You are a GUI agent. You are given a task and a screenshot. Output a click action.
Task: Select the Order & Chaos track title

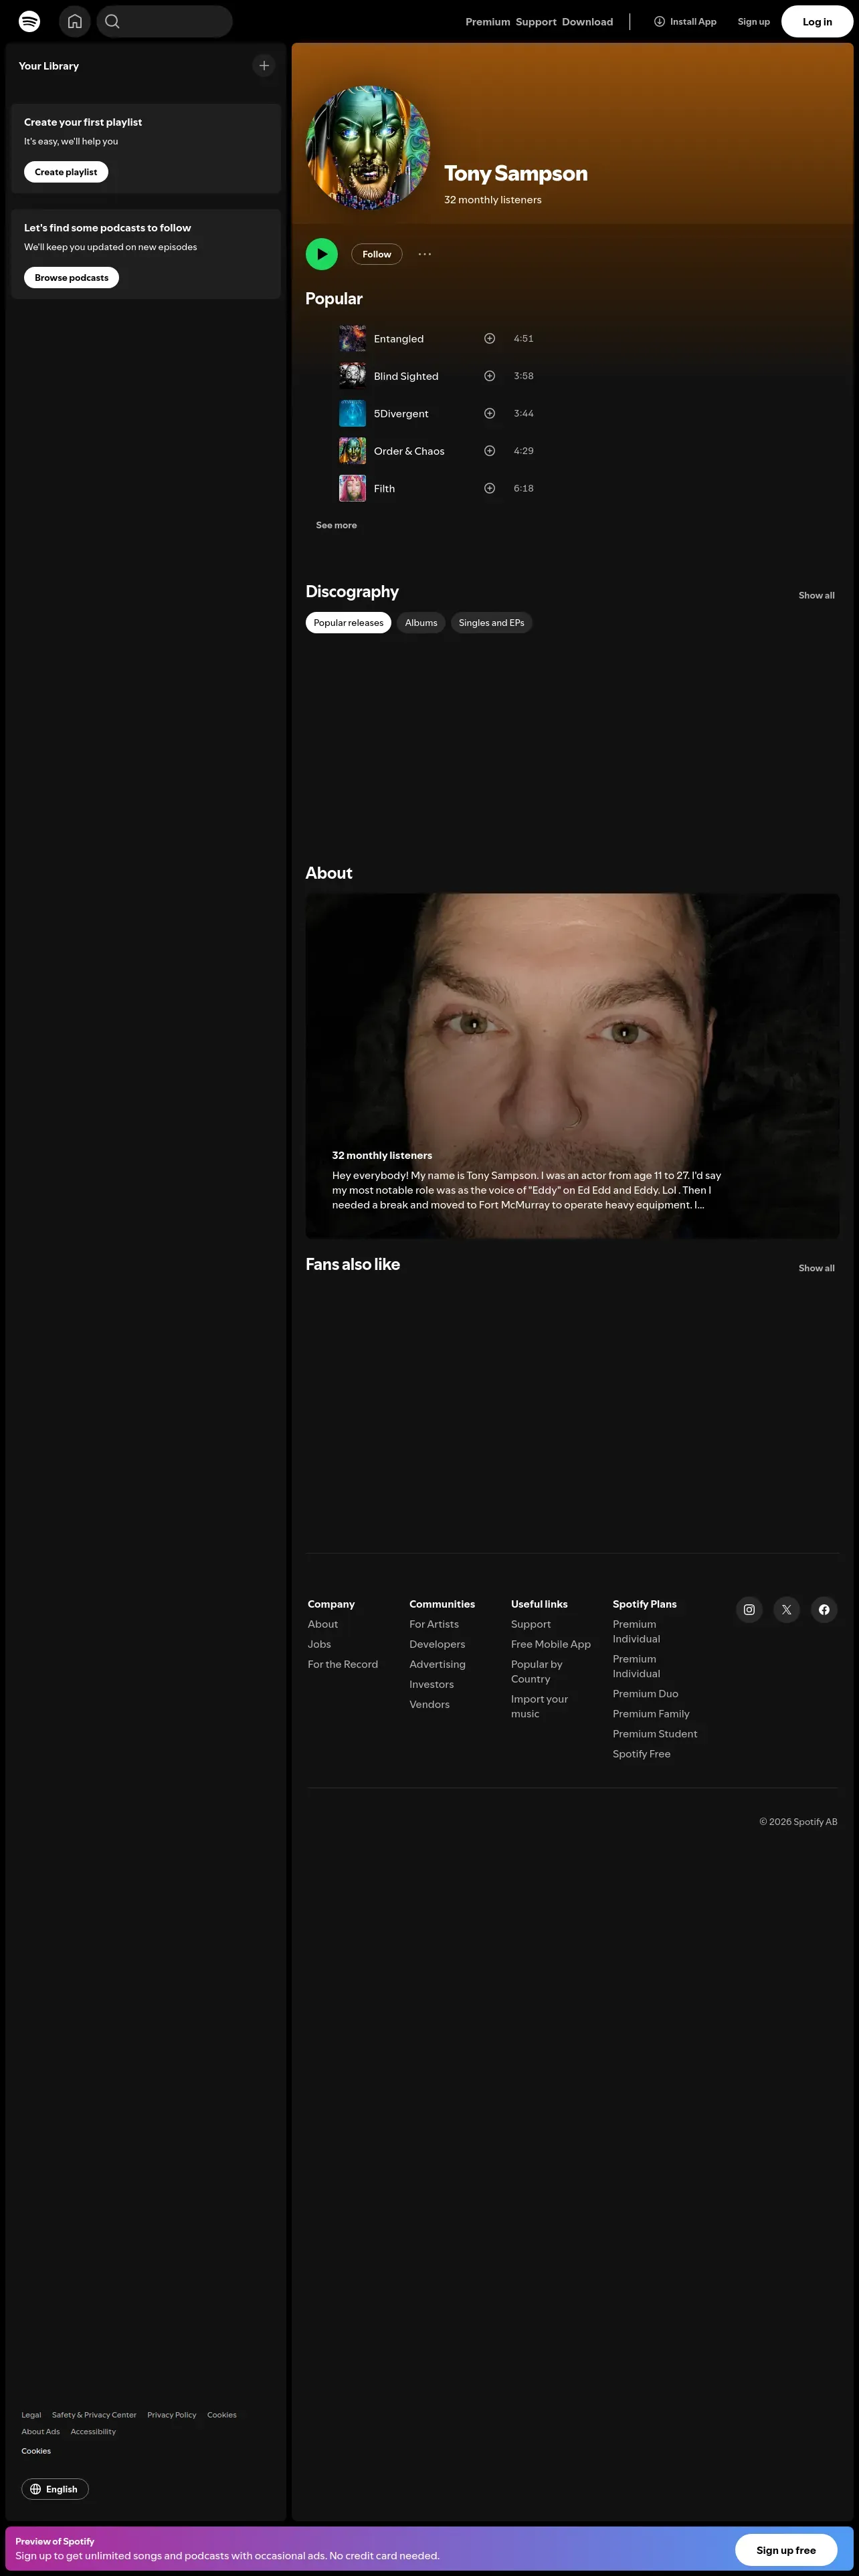pyautogui.click(x=409, y=451)
